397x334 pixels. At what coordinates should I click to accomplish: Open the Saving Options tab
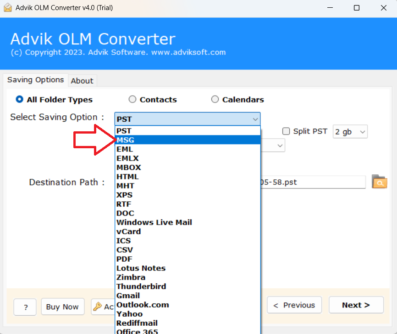(x=35, y=80)
